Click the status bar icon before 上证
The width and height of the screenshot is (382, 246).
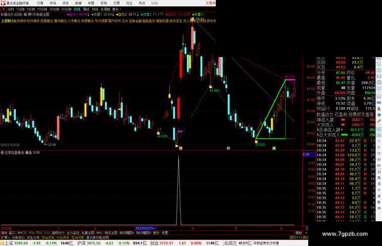click(x=2, y=243)
